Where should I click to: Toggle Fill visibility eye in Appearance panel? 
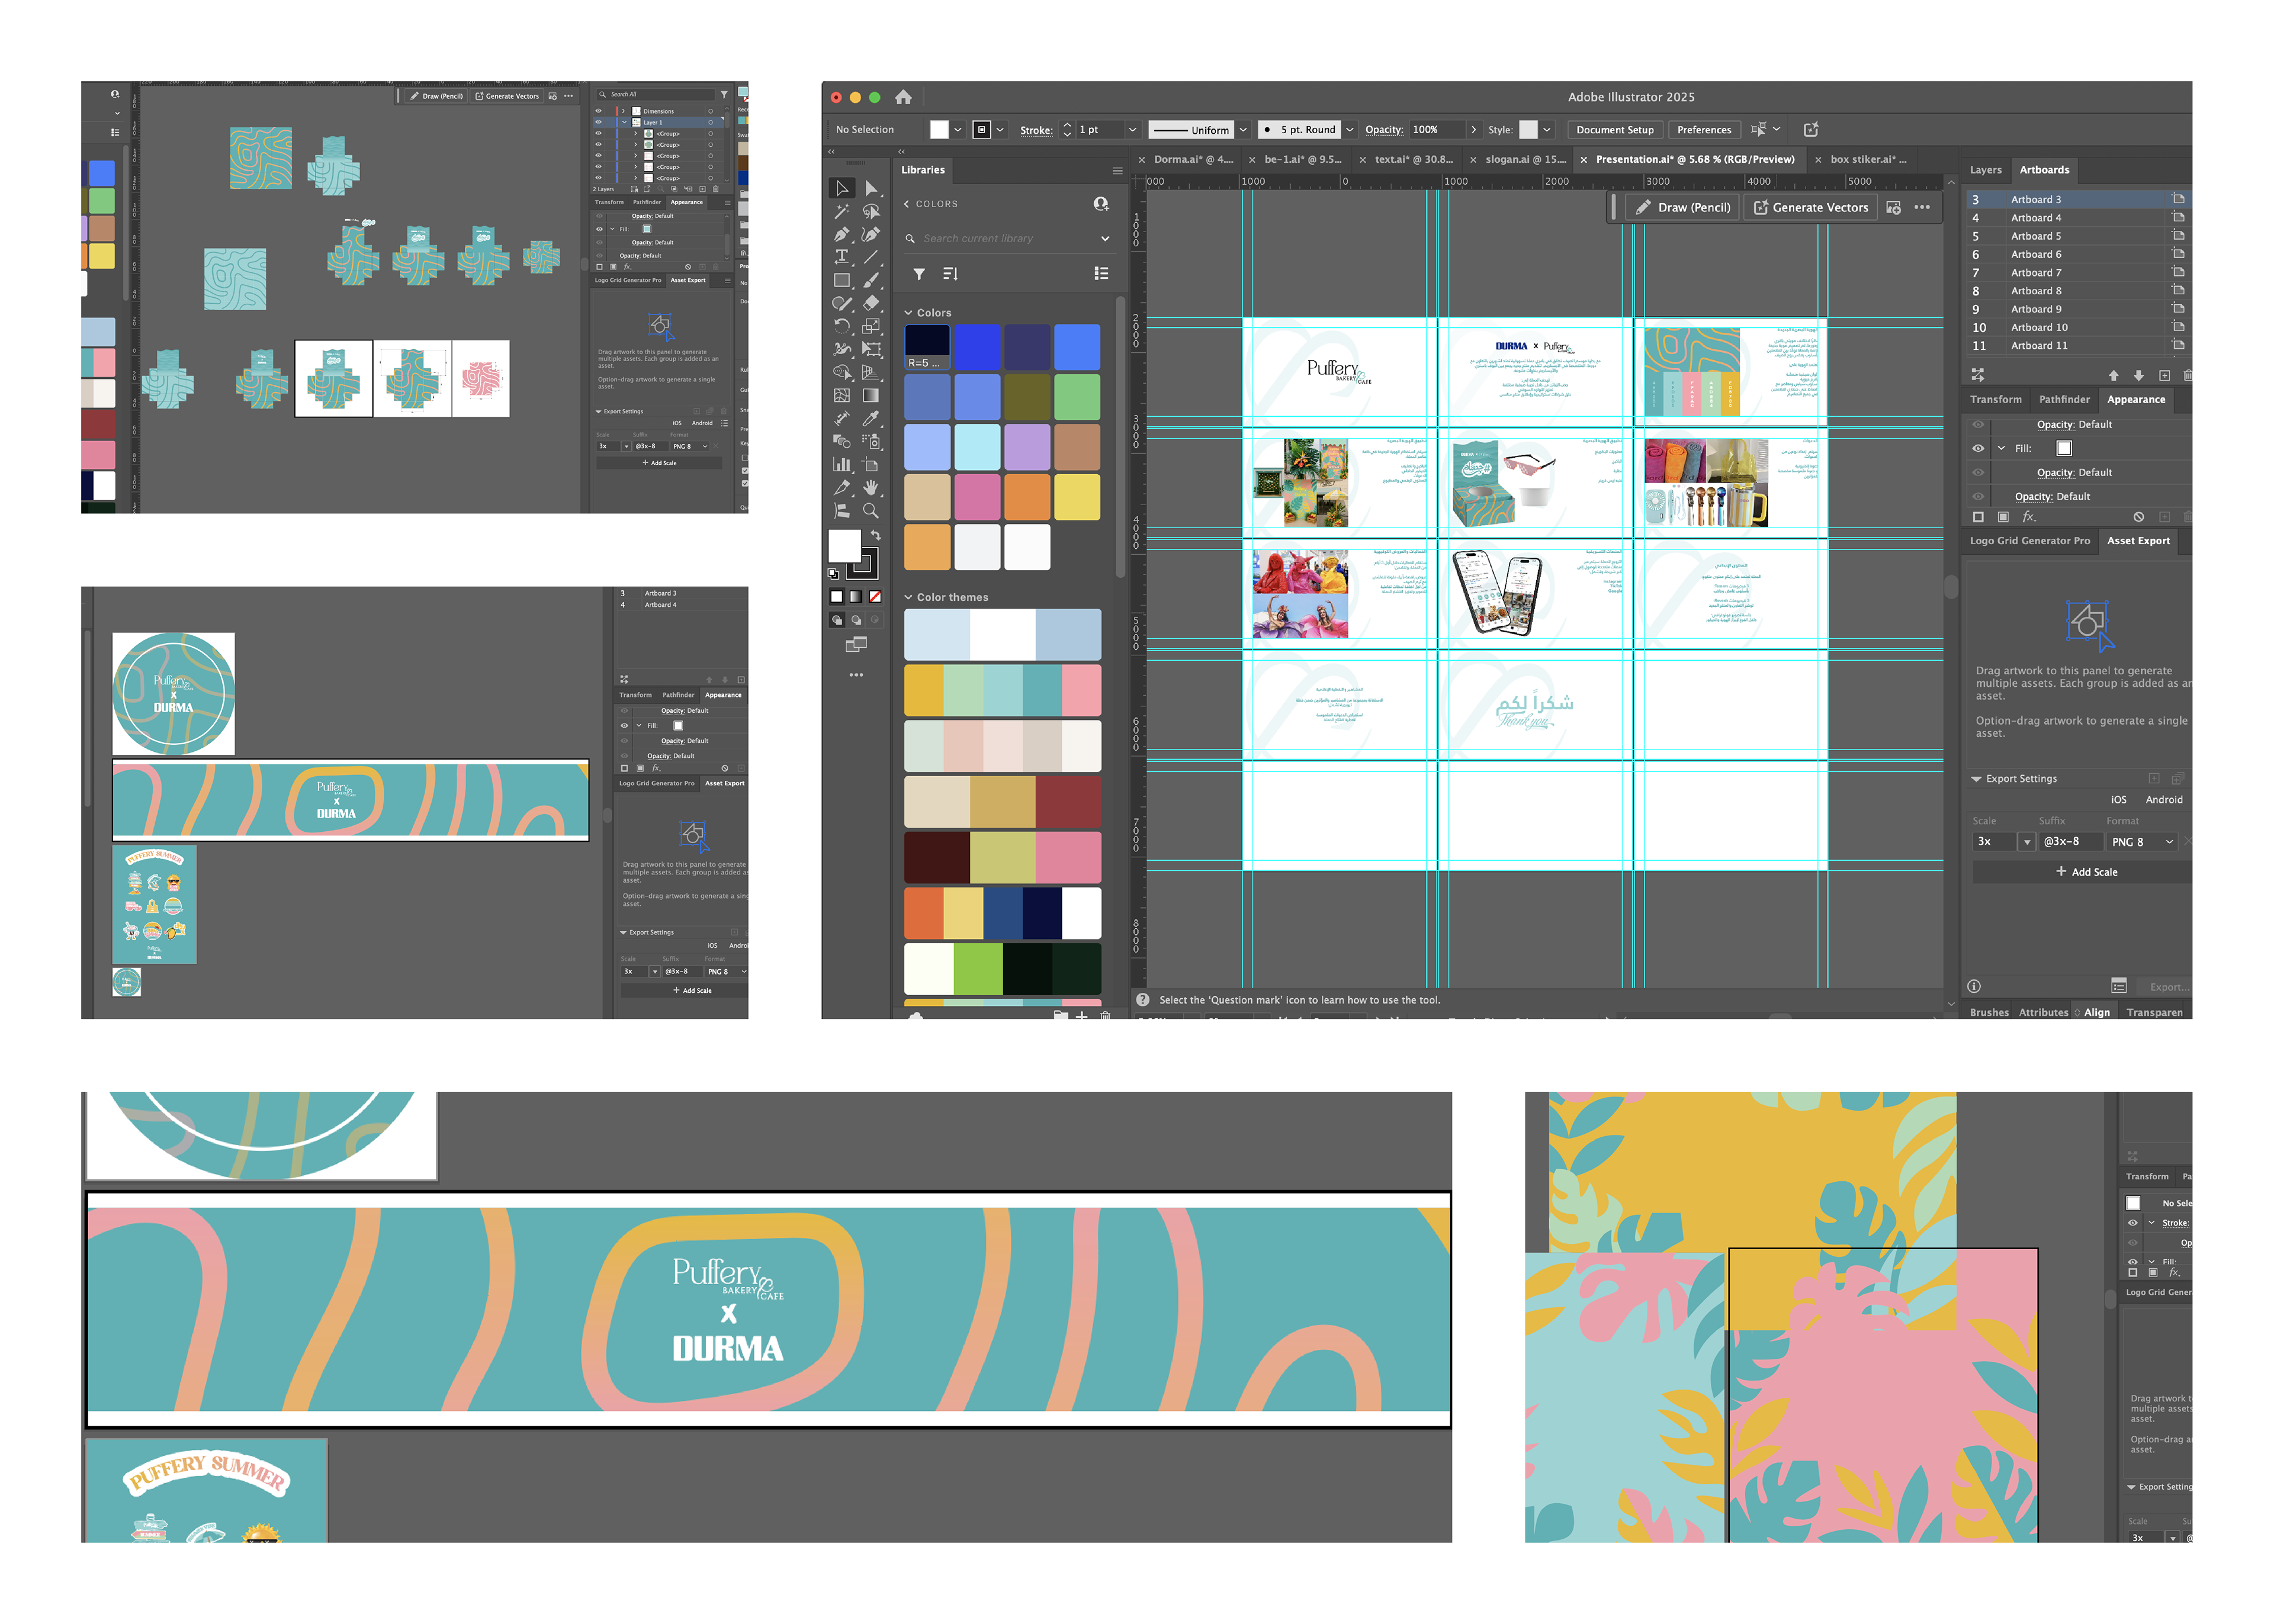click(1977, 448)
